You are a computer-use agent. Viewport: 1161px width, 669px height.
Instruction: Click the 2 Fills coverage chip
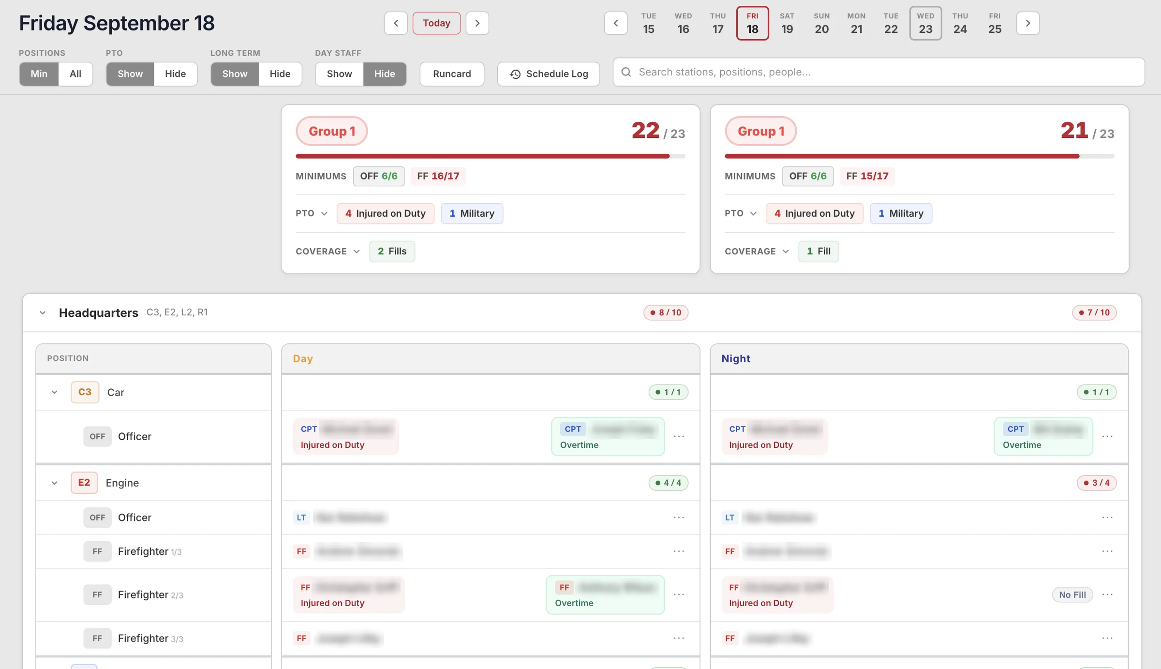pyautogui.click(x=392, y=251)
